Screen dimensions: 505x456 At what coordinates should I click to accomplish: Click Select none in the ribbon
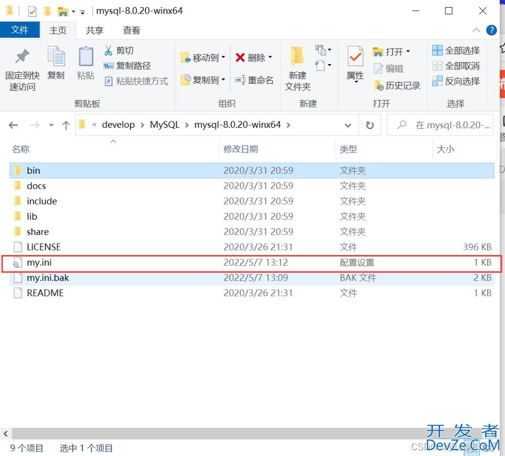(x=456, y=66)
